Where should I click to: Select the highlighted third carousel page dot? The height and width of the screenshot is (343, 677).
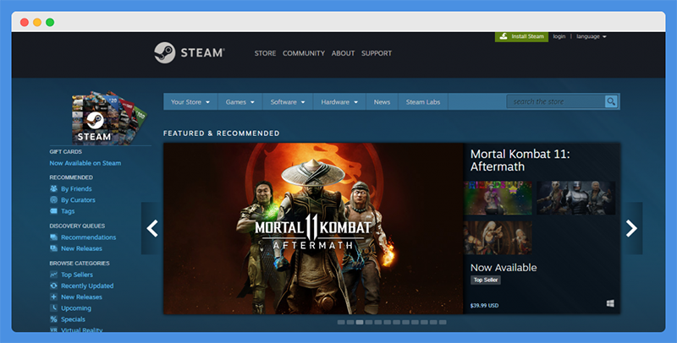pyautogui.click(x=360, y=323)
